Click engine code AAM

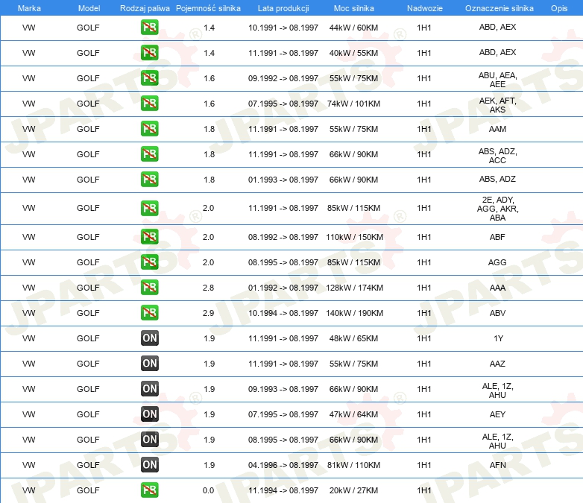click(497, 129)
